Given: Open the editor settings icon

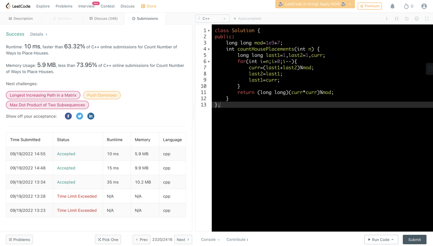Looking at the screenshot, I should click(x=417, y=19).
